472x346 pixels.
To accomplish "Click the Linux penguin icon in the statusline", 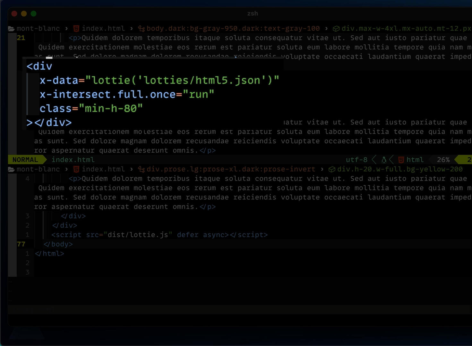I will [x=384, y=159].
